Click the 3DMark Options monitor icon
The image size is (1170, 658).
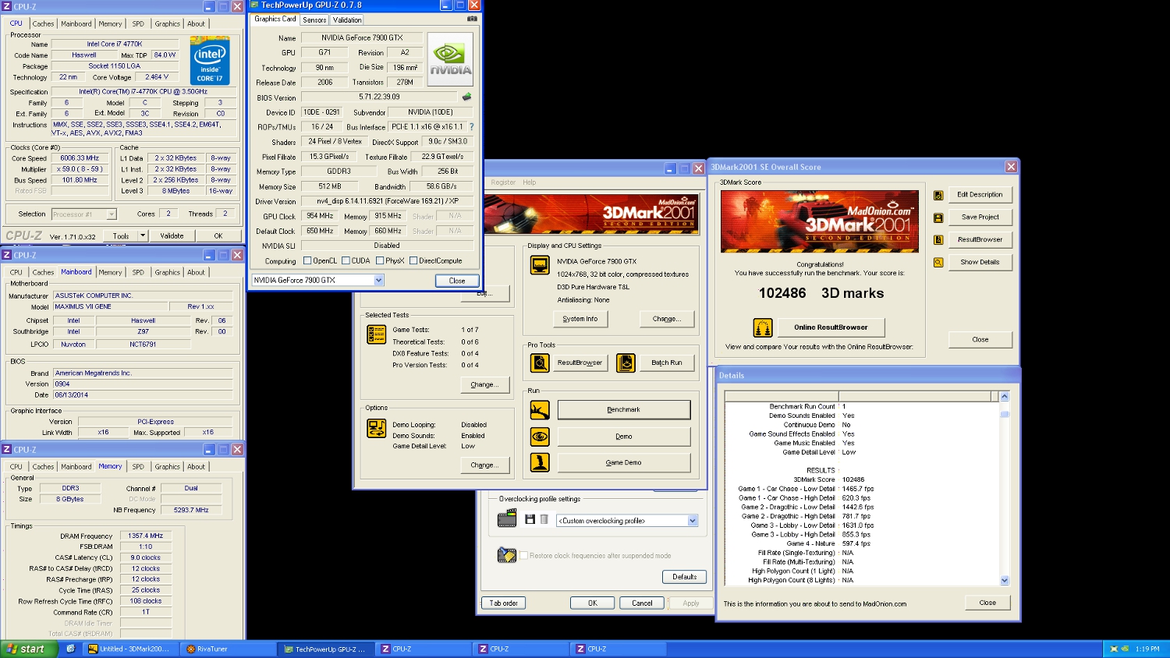[x=376, y=428]
